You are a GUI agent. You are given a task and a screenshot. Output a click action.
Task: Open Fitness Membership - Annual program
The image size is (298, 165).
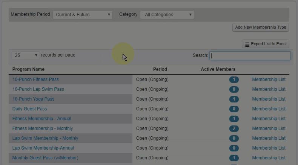point(41,119)
